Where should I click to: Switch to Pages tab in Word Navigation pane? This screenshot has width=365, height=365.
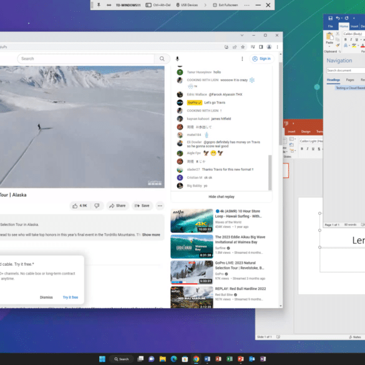pos(350,80)
